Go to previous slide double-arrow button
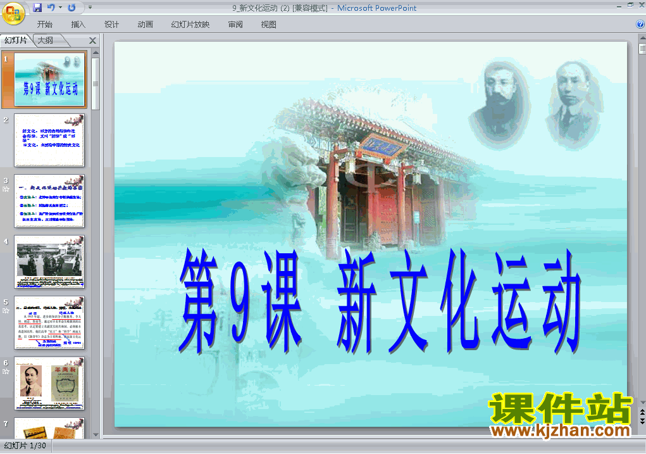The height and width of the screenshot is (454, 646). coord(642,412)
